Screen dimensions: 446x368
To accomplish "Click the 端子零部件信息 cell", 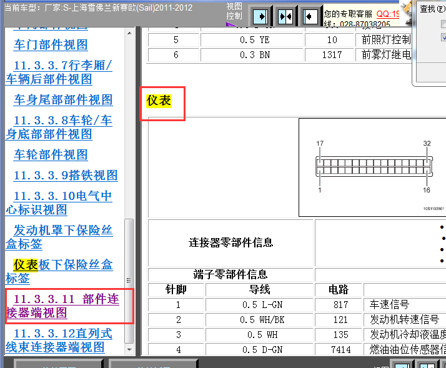I will click(x=230, y=275).
